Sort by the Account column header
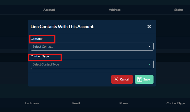Viewport: 190px width, 112px height. [x=49, y=10]
